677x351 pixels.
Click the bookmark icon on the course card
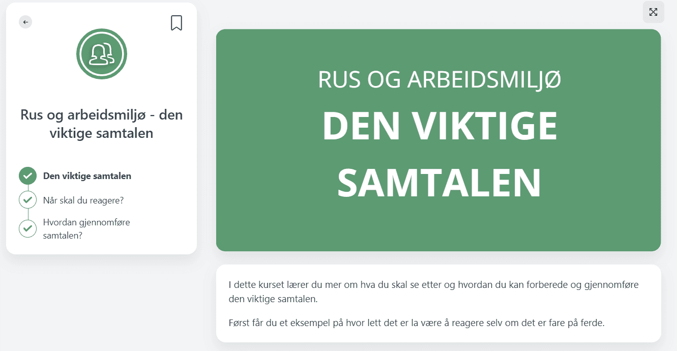[x=176, y=22]
